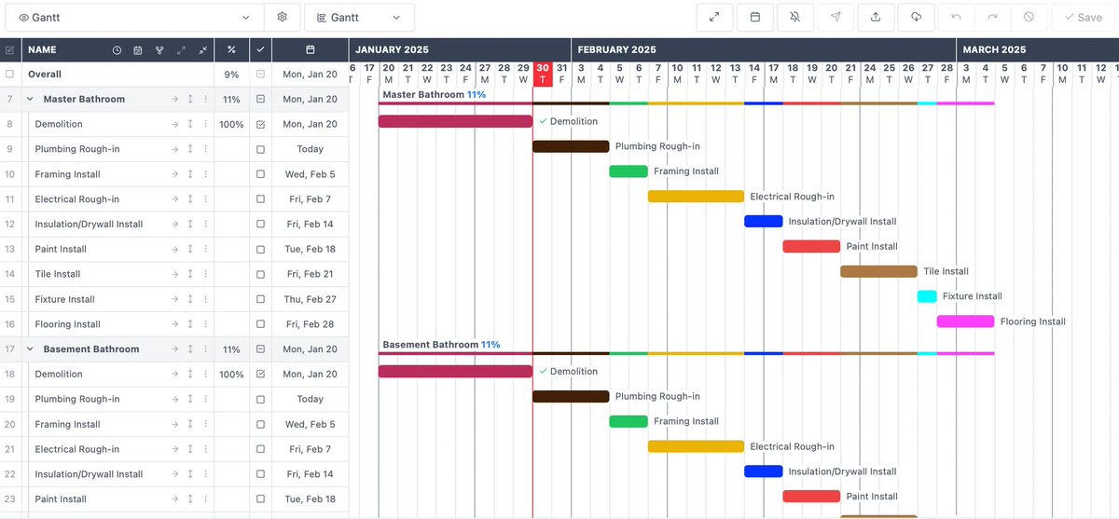
Task: Select the Framing Install row 20 name
Action: coord(67,424)
